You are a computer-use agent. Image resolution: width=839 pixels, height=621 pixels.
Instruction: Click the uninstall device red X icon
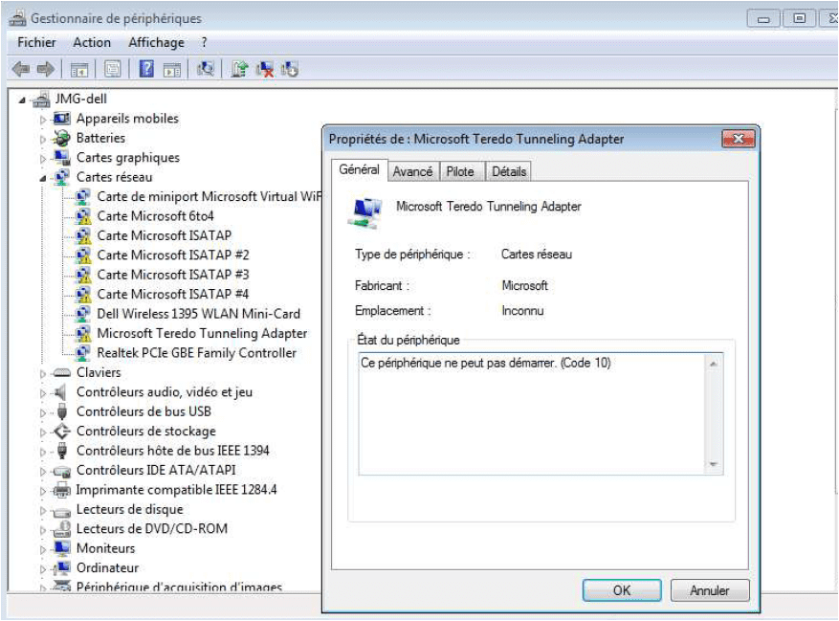(265, 69)
